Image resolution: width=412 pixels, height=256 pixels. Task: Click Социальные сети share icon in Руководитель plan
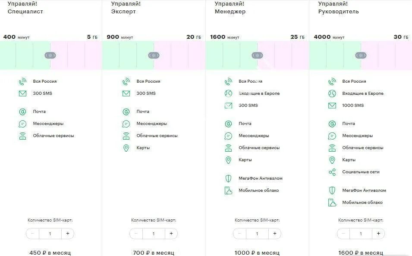point(332,172)
